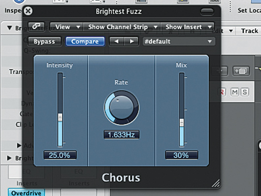
Task: Open the #default preset dropdown
Action: pos(179,41)
